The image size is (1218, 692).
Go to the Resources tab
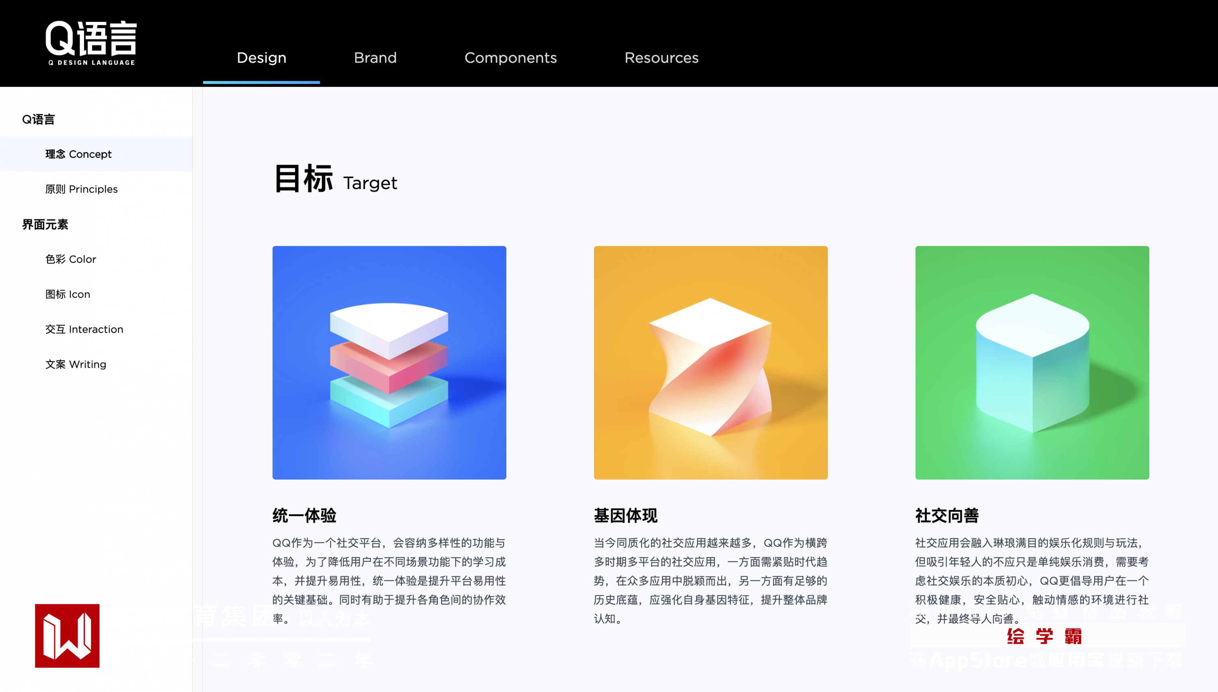click(661, 58)
